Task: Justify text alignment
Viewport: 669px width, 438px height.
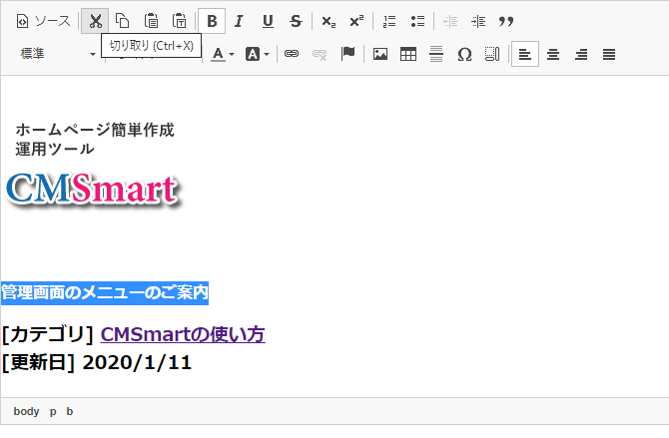Action: 609,54
